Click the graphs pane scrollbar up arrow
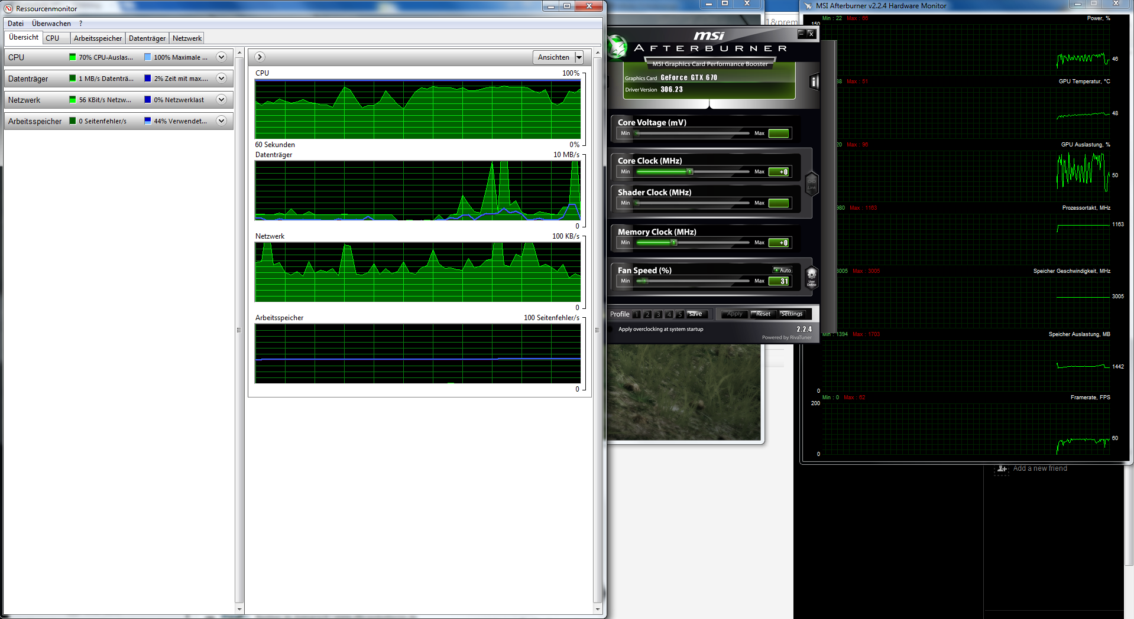 click(x=598, y=53)
